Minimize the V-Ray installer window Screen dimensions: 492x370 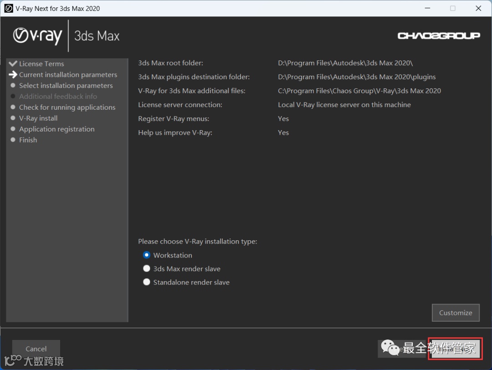tap(427, 8)
